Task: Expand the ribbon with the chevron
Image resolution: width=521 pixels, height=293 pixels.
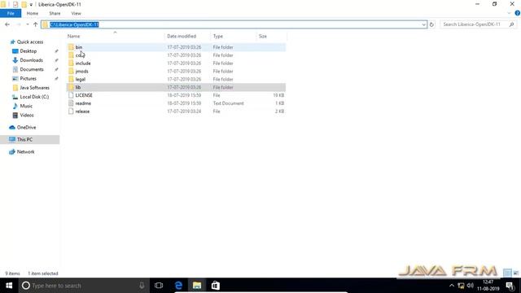Action: pyautogui.click(x=509, y=13)
